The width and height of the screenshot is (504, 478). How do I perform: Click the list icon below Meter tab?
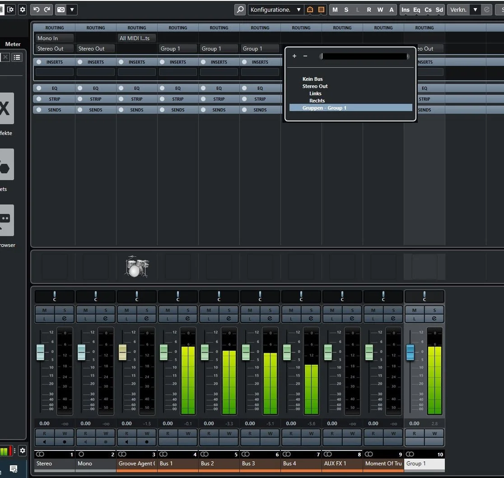[x=17, y=57]
